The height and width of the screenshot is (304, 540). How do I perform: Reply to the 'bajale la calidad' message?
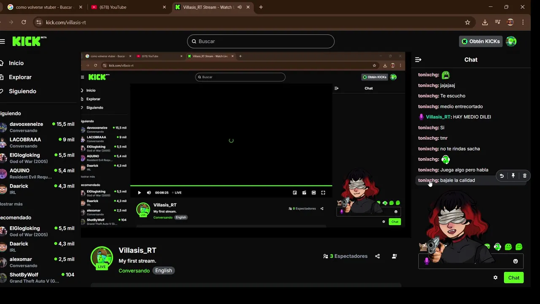(x=502, y=176)
